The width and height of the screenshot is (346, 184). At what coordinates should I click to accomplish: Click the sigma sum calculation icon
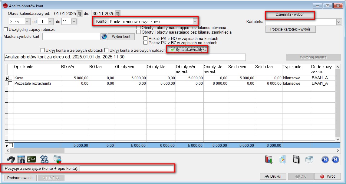pyautogui.click(x=31, y=159)
